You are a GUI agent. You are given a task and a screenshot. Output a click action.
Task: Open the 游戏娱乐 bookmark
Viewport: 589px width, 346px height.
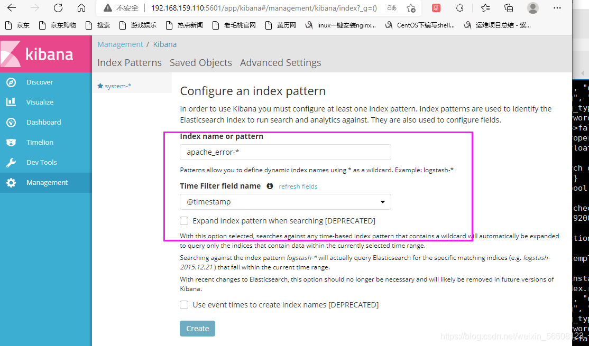[x=137, y=25]
